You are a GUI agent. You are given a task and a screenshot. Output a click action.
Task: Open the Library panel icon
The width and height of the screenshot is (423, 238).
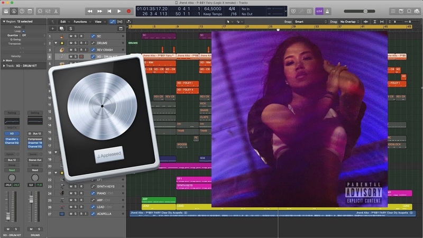6,11
